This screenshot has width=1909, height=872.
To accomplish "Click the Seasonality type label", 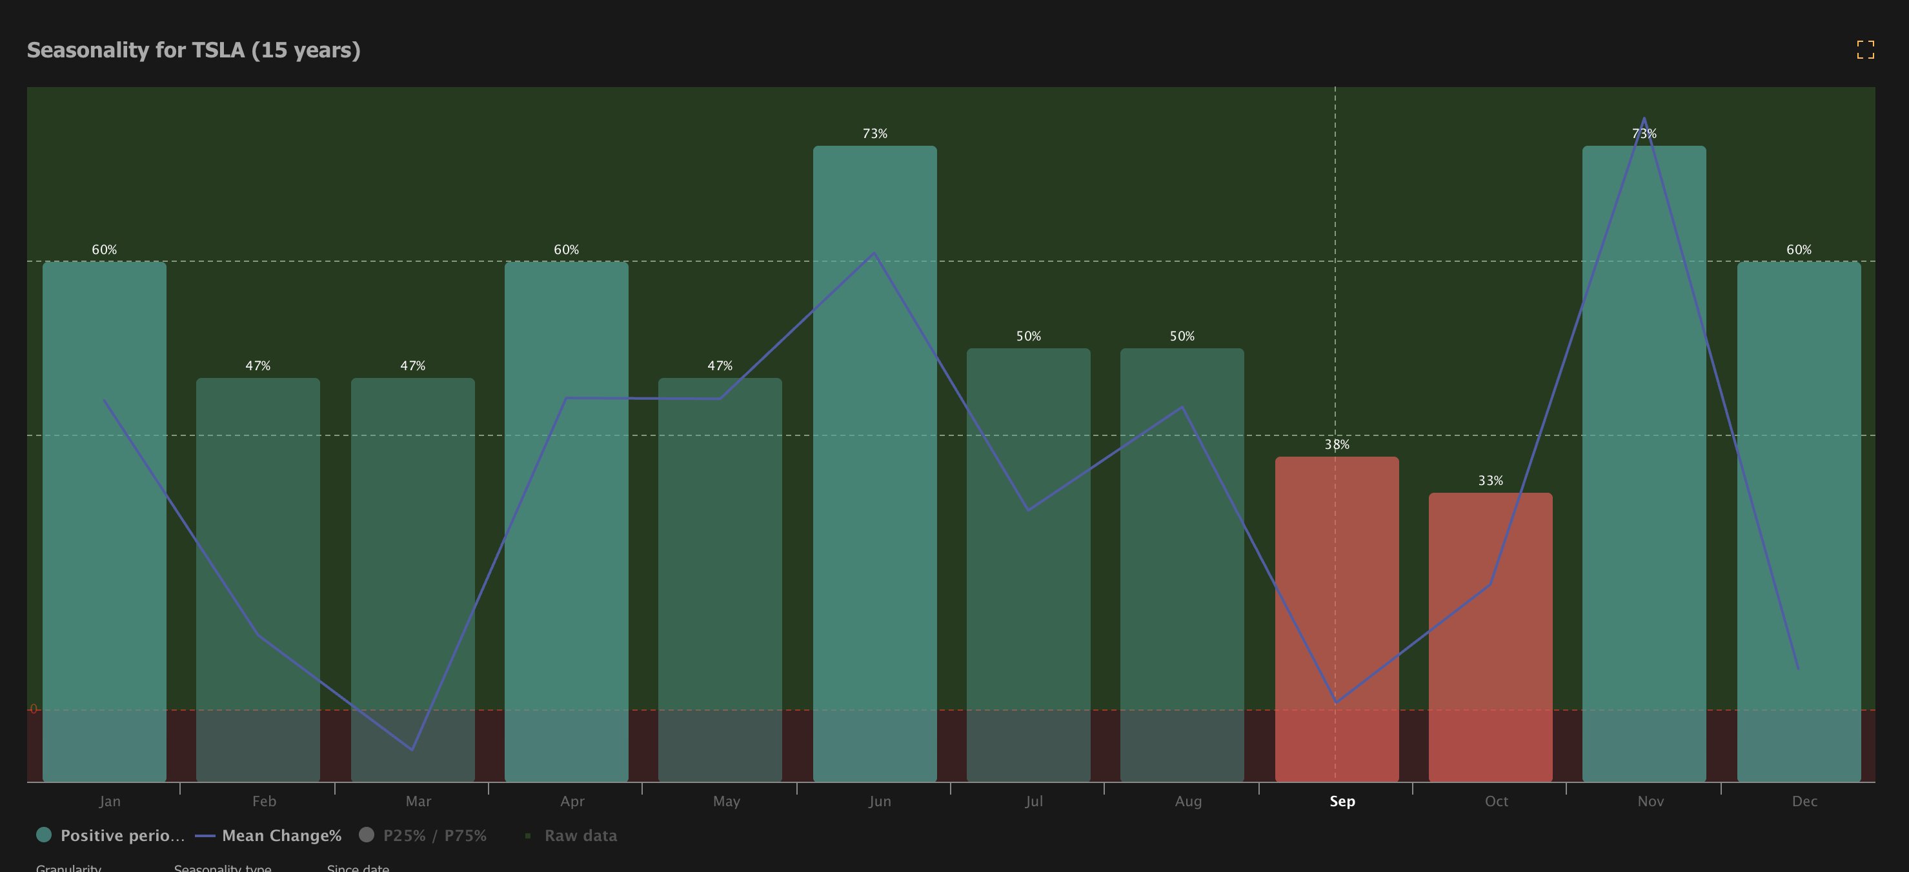I will point(222,867).
